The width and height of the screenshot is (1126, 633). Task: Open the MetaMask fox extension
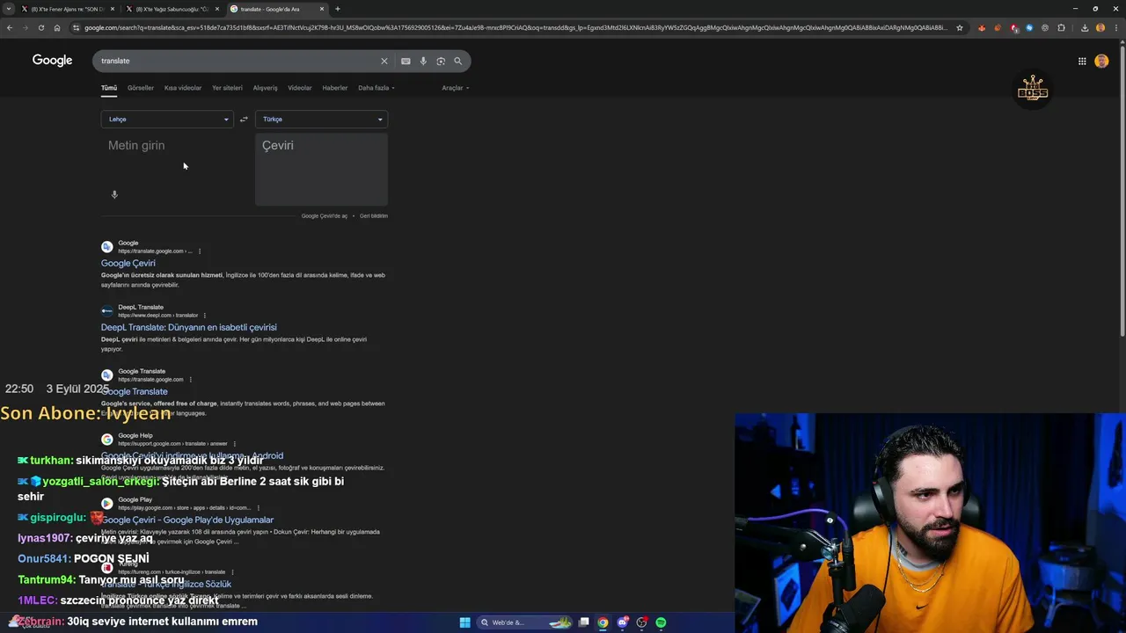coord(982,27)
